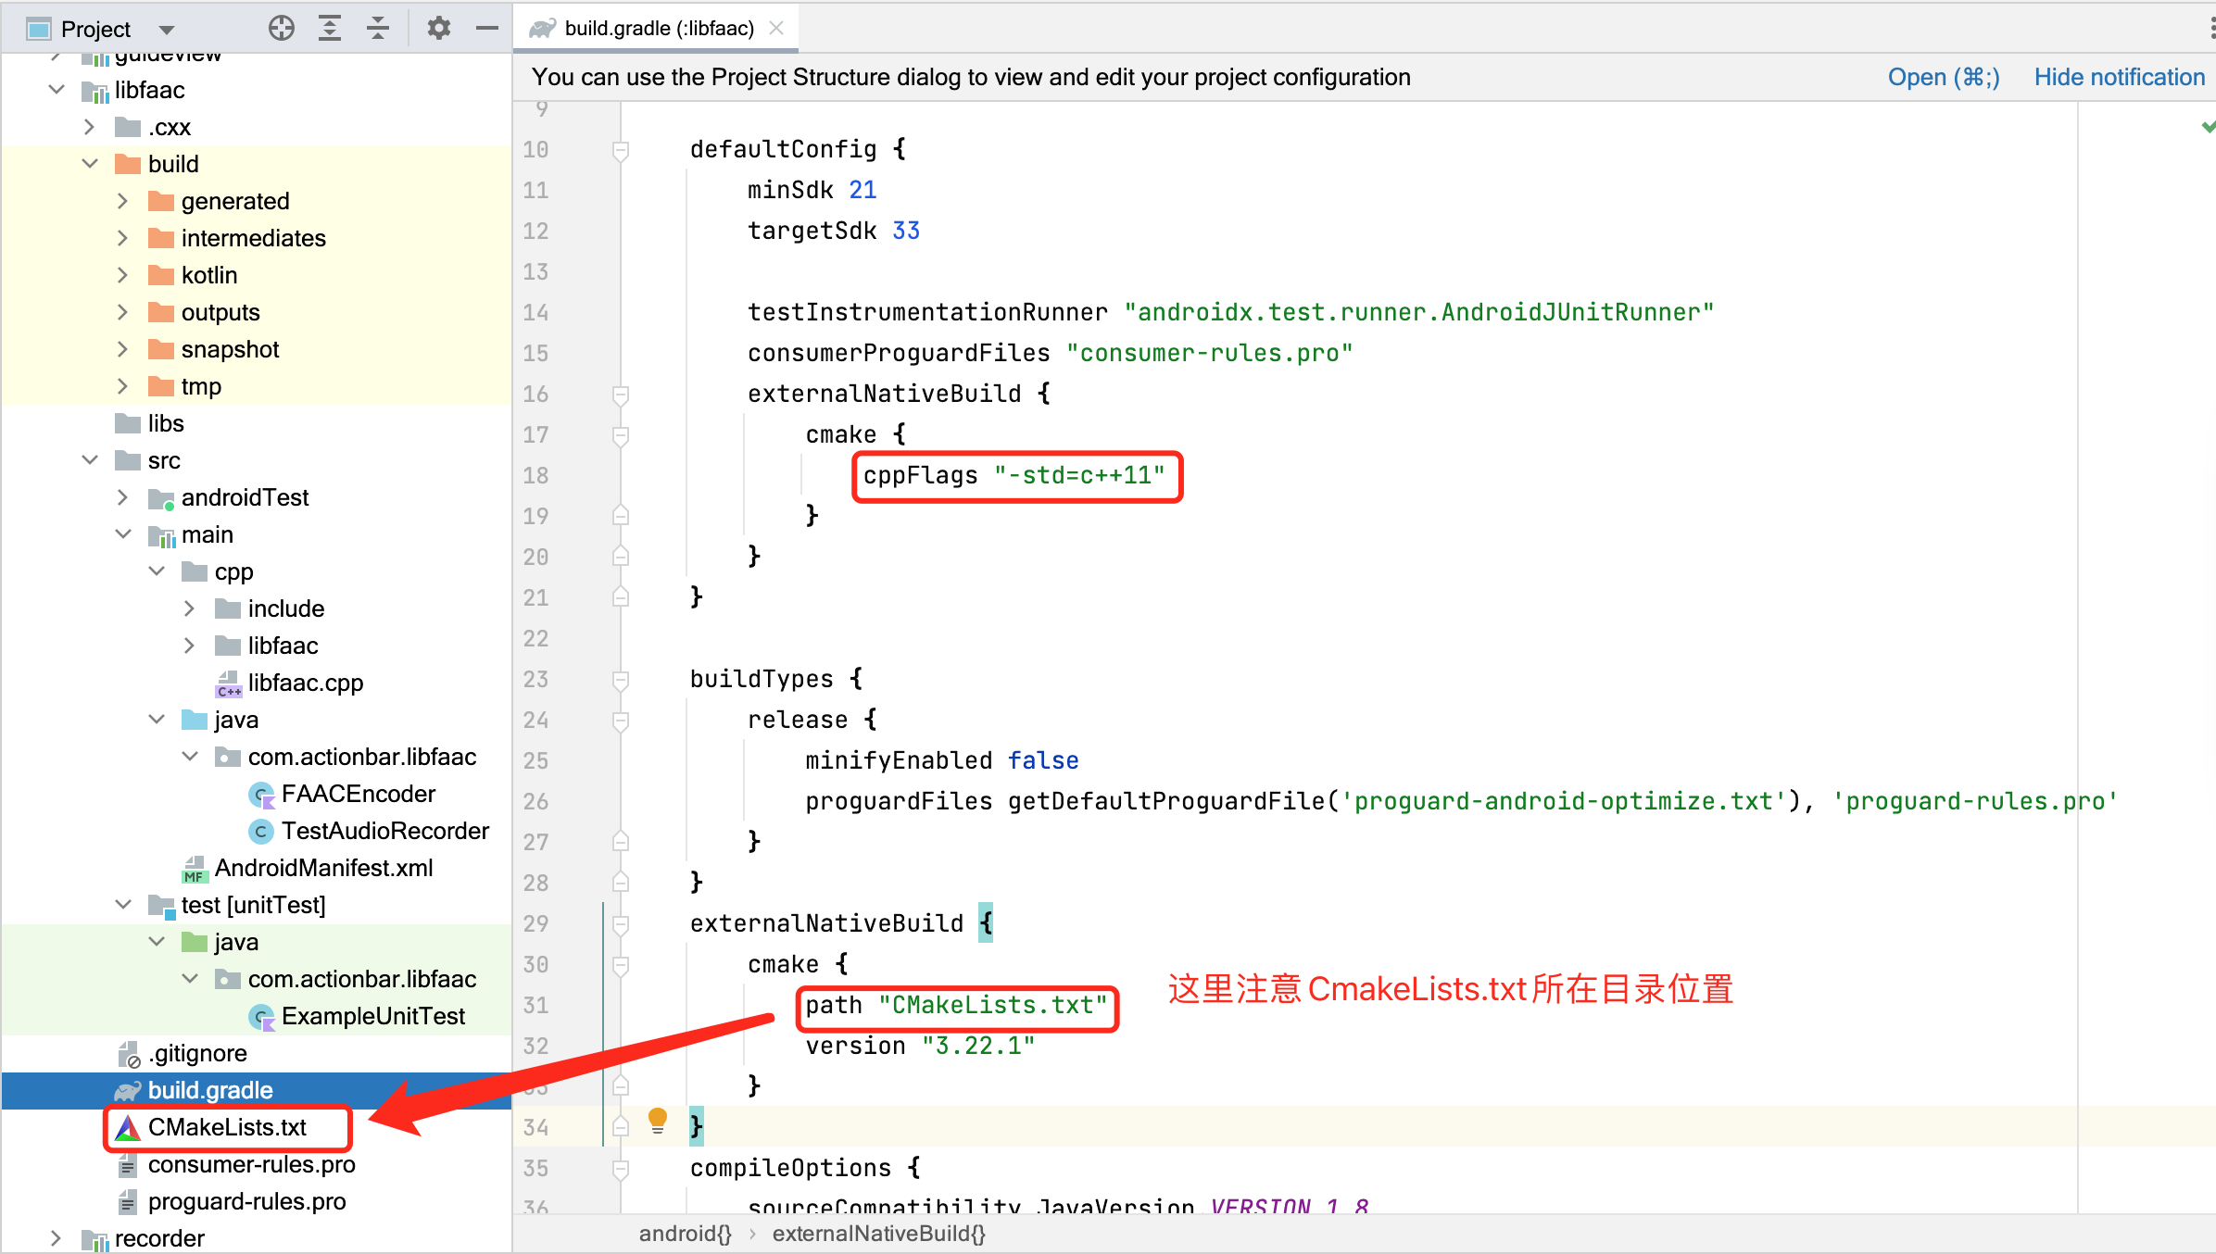Hide the Project tool window with minimize icon
This screenshot has width=2216, height=1254.
coord(486,28)
